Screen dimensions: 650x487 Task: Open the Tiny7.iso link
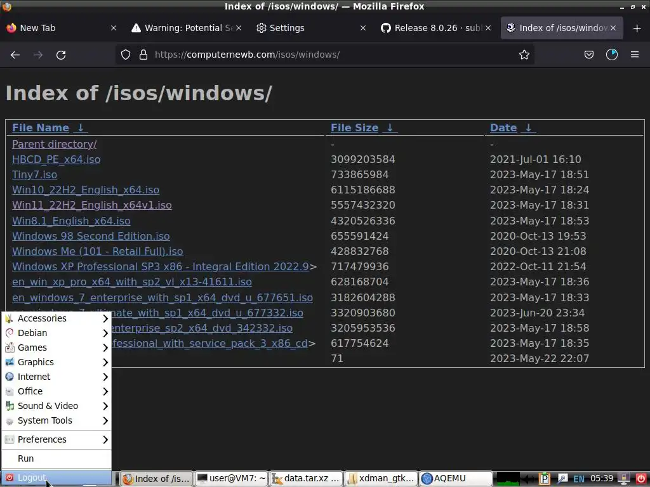34,175
